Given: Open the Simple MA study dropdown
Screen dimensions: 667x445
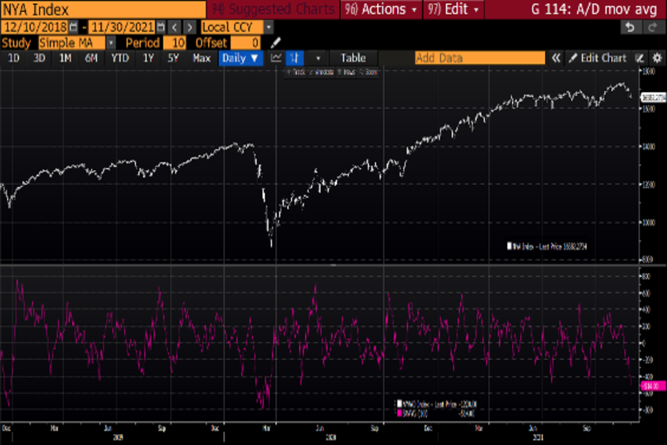Looking at the screenshot, I should pyautogui.click(x=111, y=43).
